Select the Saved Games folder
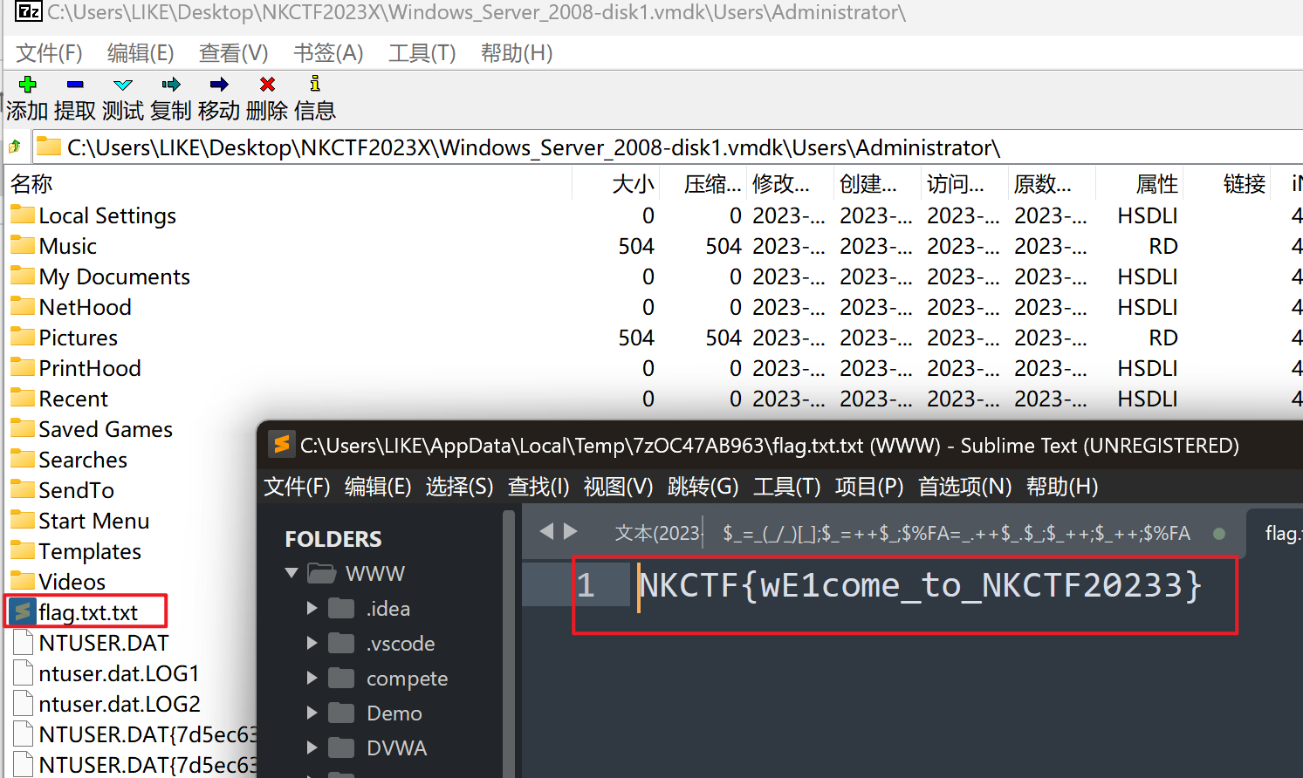The image size is (1303, 778). [x=106, y=429]
